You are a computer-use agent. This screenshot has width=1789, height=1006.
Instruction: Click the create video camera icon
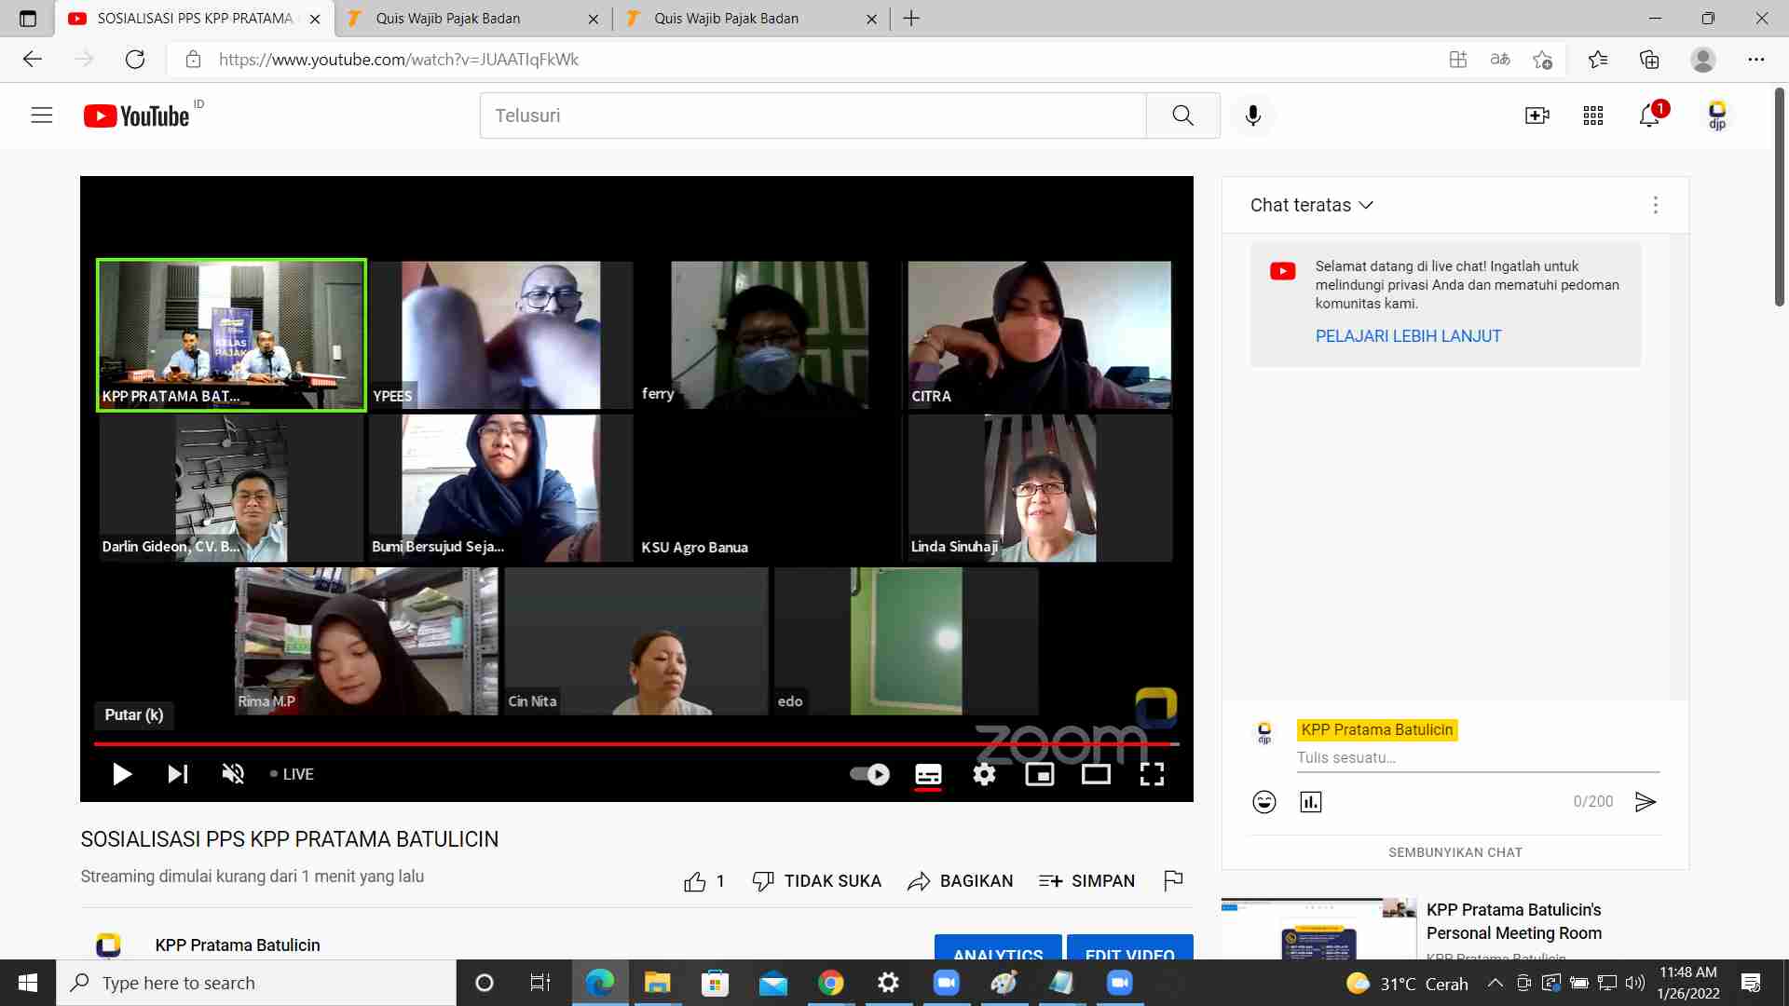[x=1536, y=116]
